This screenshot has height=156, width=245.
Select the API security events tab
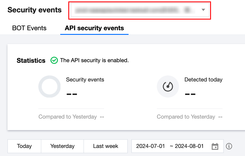tap(94, 28)
